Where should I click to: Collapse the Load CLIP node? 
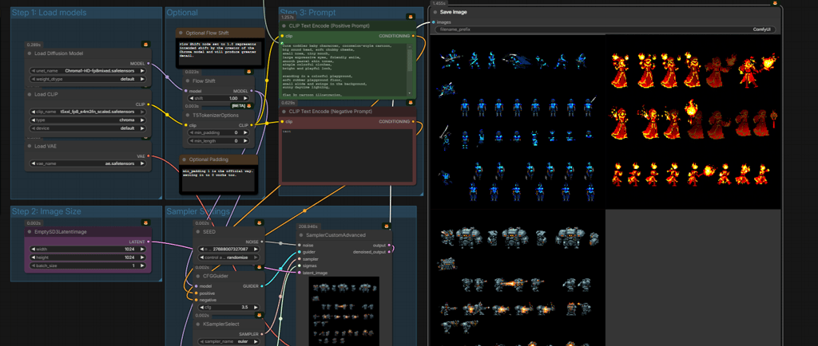click(x=30, y=94)
